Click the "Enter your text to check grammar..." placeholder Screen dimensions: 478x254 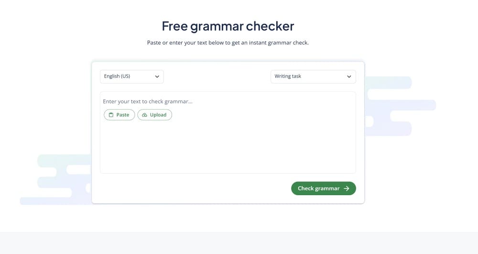148,101
